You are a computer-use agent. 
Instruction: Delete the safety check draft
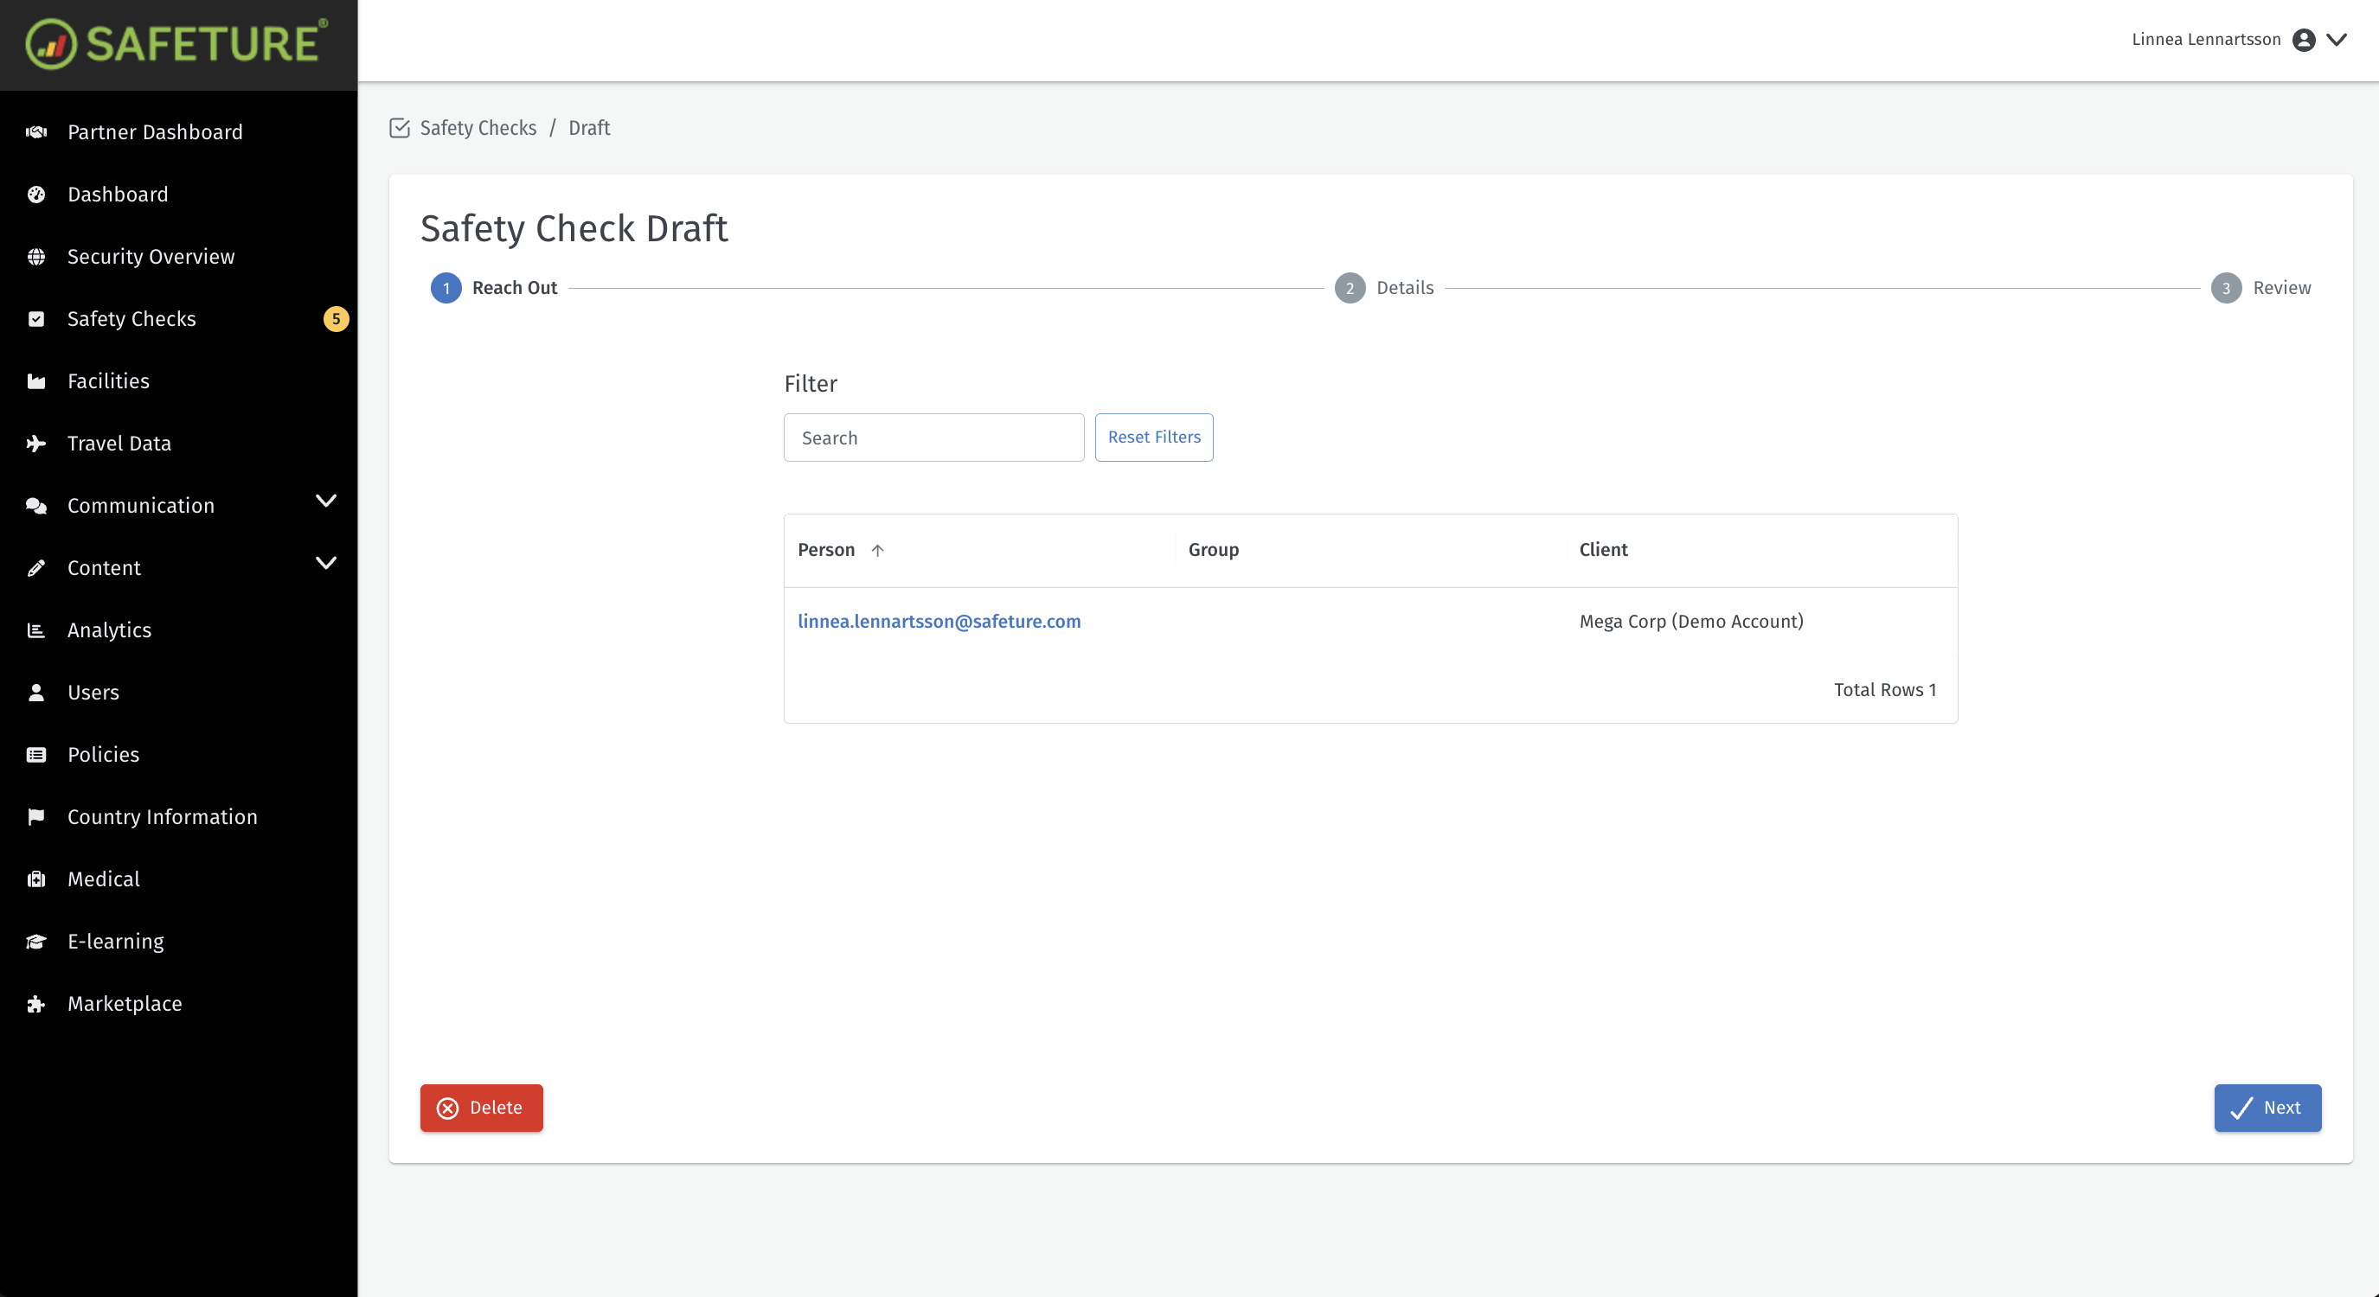tap(480, 1107)
